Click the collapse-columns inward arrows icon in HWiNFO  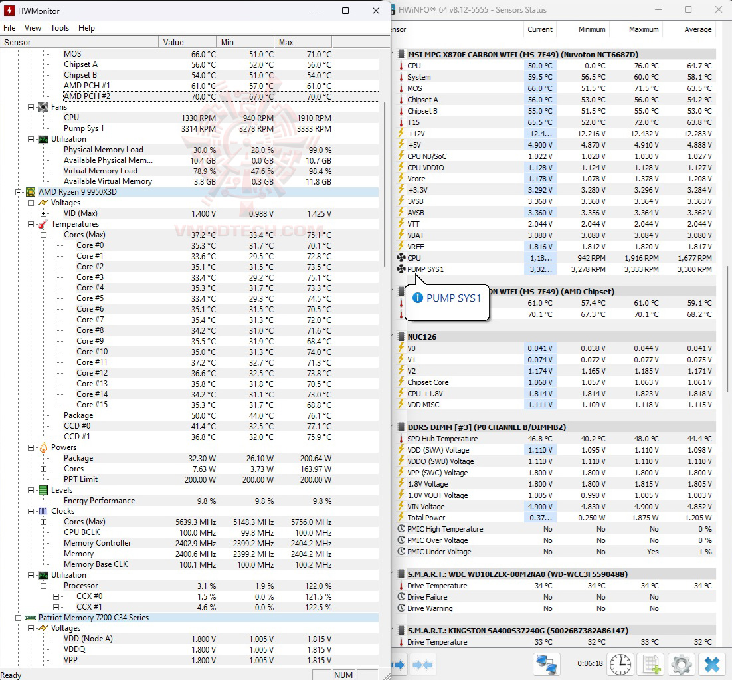(x=422, y=665)
